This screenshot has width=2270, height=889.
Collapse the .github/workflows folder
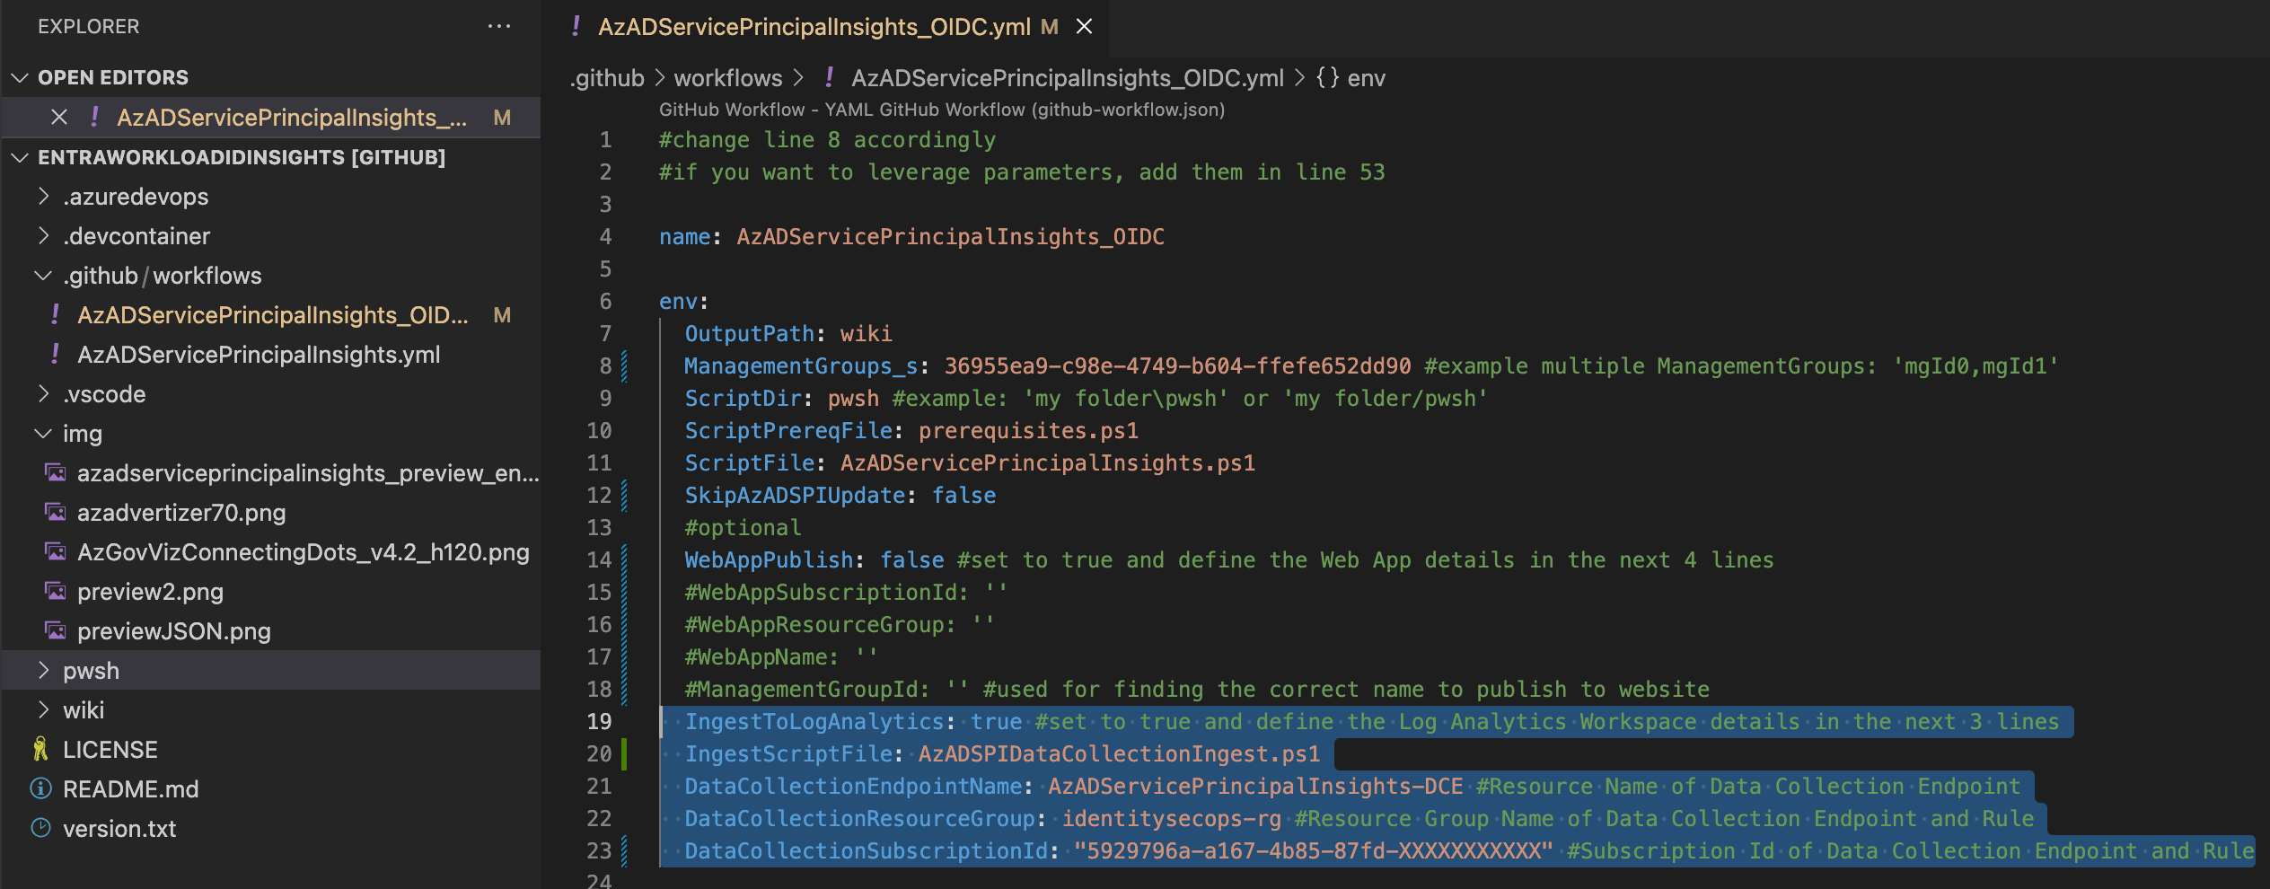43,276
